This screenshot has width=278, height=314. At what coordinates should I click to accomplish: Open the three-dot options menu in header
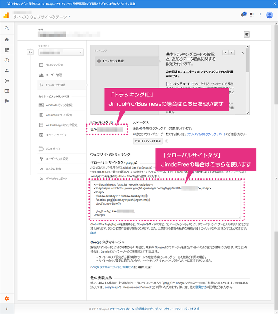[260, 15]
